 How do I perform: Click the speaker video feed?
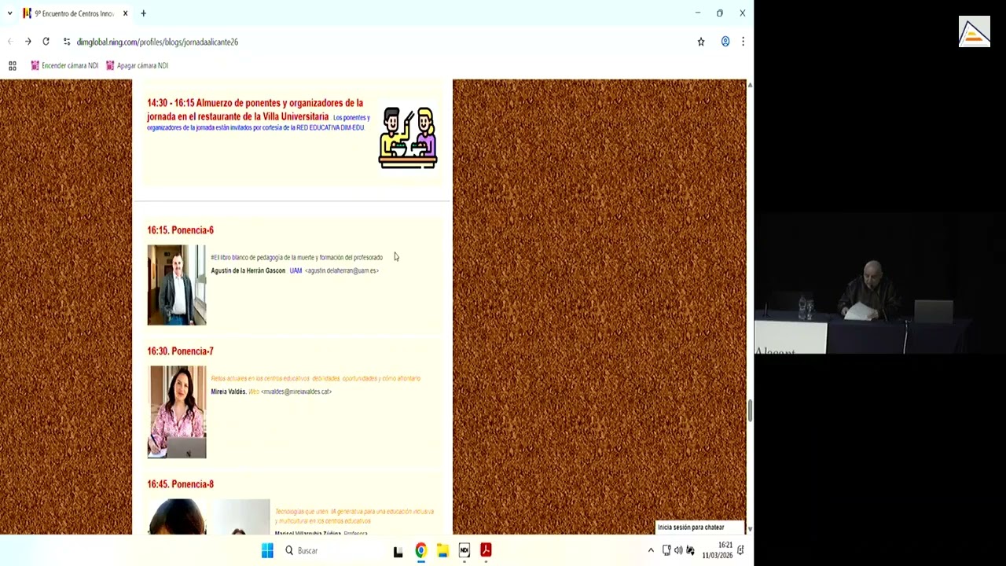pyautogui.click(x=880, y=283)
